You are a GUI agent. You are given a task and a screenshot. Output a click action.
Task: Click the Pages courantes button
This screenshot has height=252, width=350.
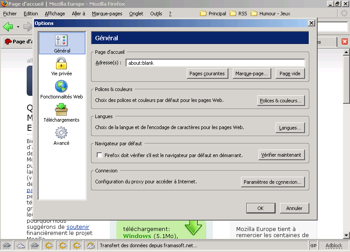pos(207,73)
